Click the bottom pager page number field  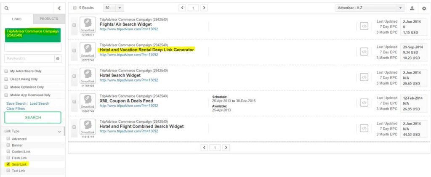(x=215, y=148)
